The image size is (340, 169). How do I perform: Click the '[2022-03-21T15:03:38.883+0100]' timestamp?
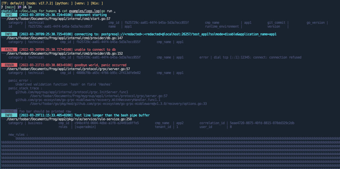pos(46,65)
